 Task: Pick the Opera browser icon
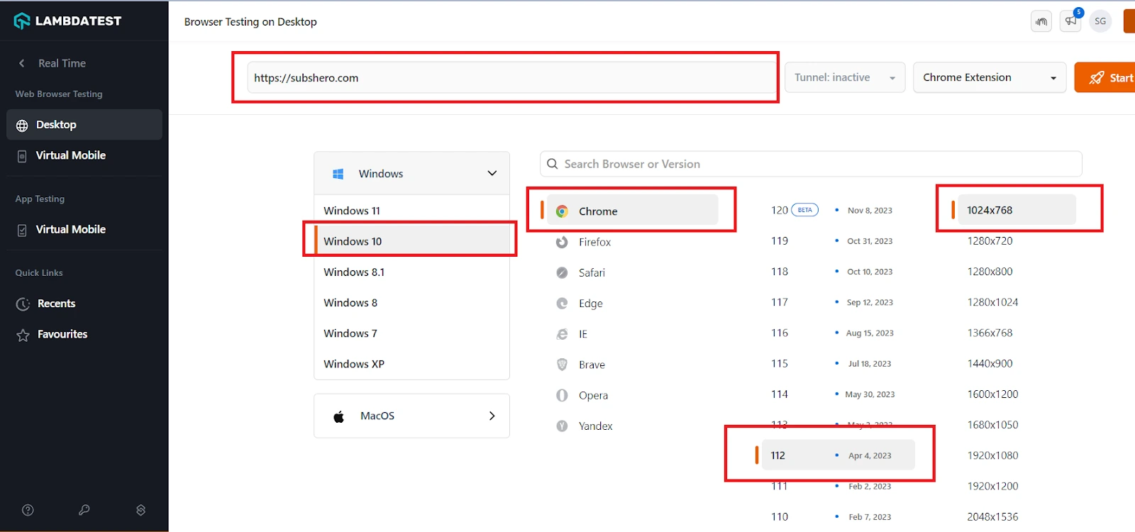pos(562,395)
